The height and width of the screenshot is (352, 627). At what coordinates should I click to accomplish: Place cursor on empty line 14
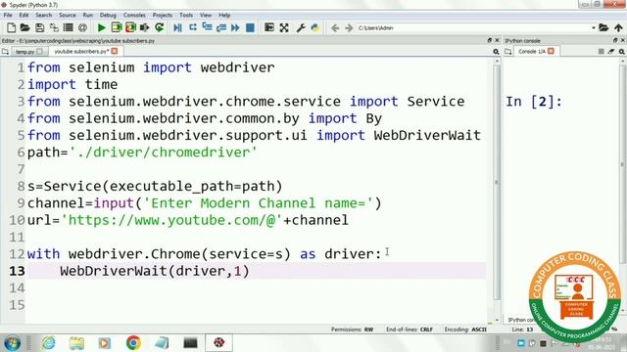256,287
